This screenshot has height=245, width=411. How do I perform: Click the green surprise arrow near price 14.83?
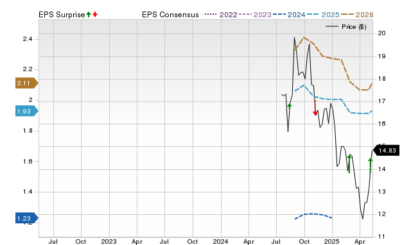371,165
